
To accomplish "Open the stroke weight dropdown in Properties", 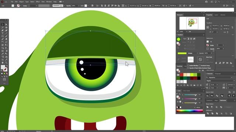I will click(x=223, y=45).
